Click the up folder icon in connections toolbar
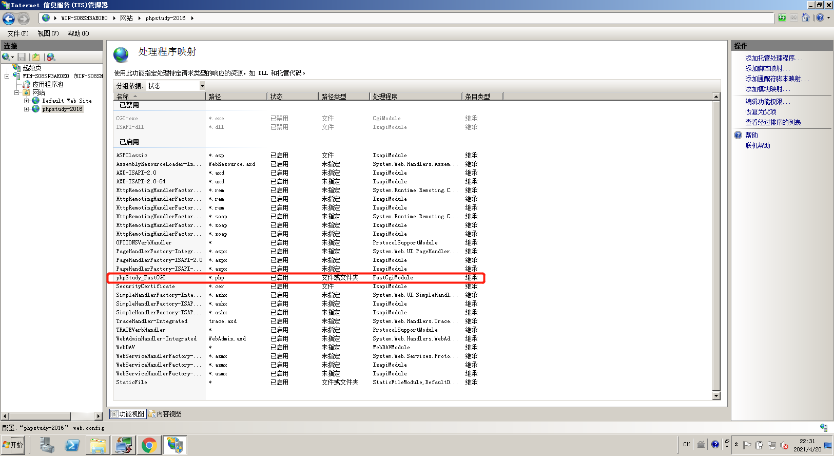Viewport: 834px width, 456px height. point(36,57)
